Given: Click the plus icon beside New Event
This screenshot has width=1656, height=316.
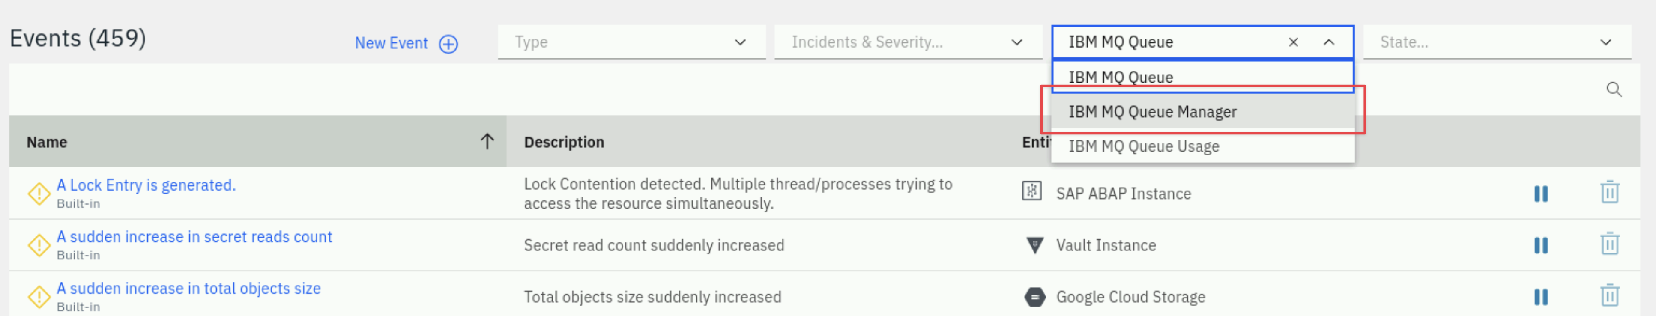Looking at the screenshot, I should point(448,44).
